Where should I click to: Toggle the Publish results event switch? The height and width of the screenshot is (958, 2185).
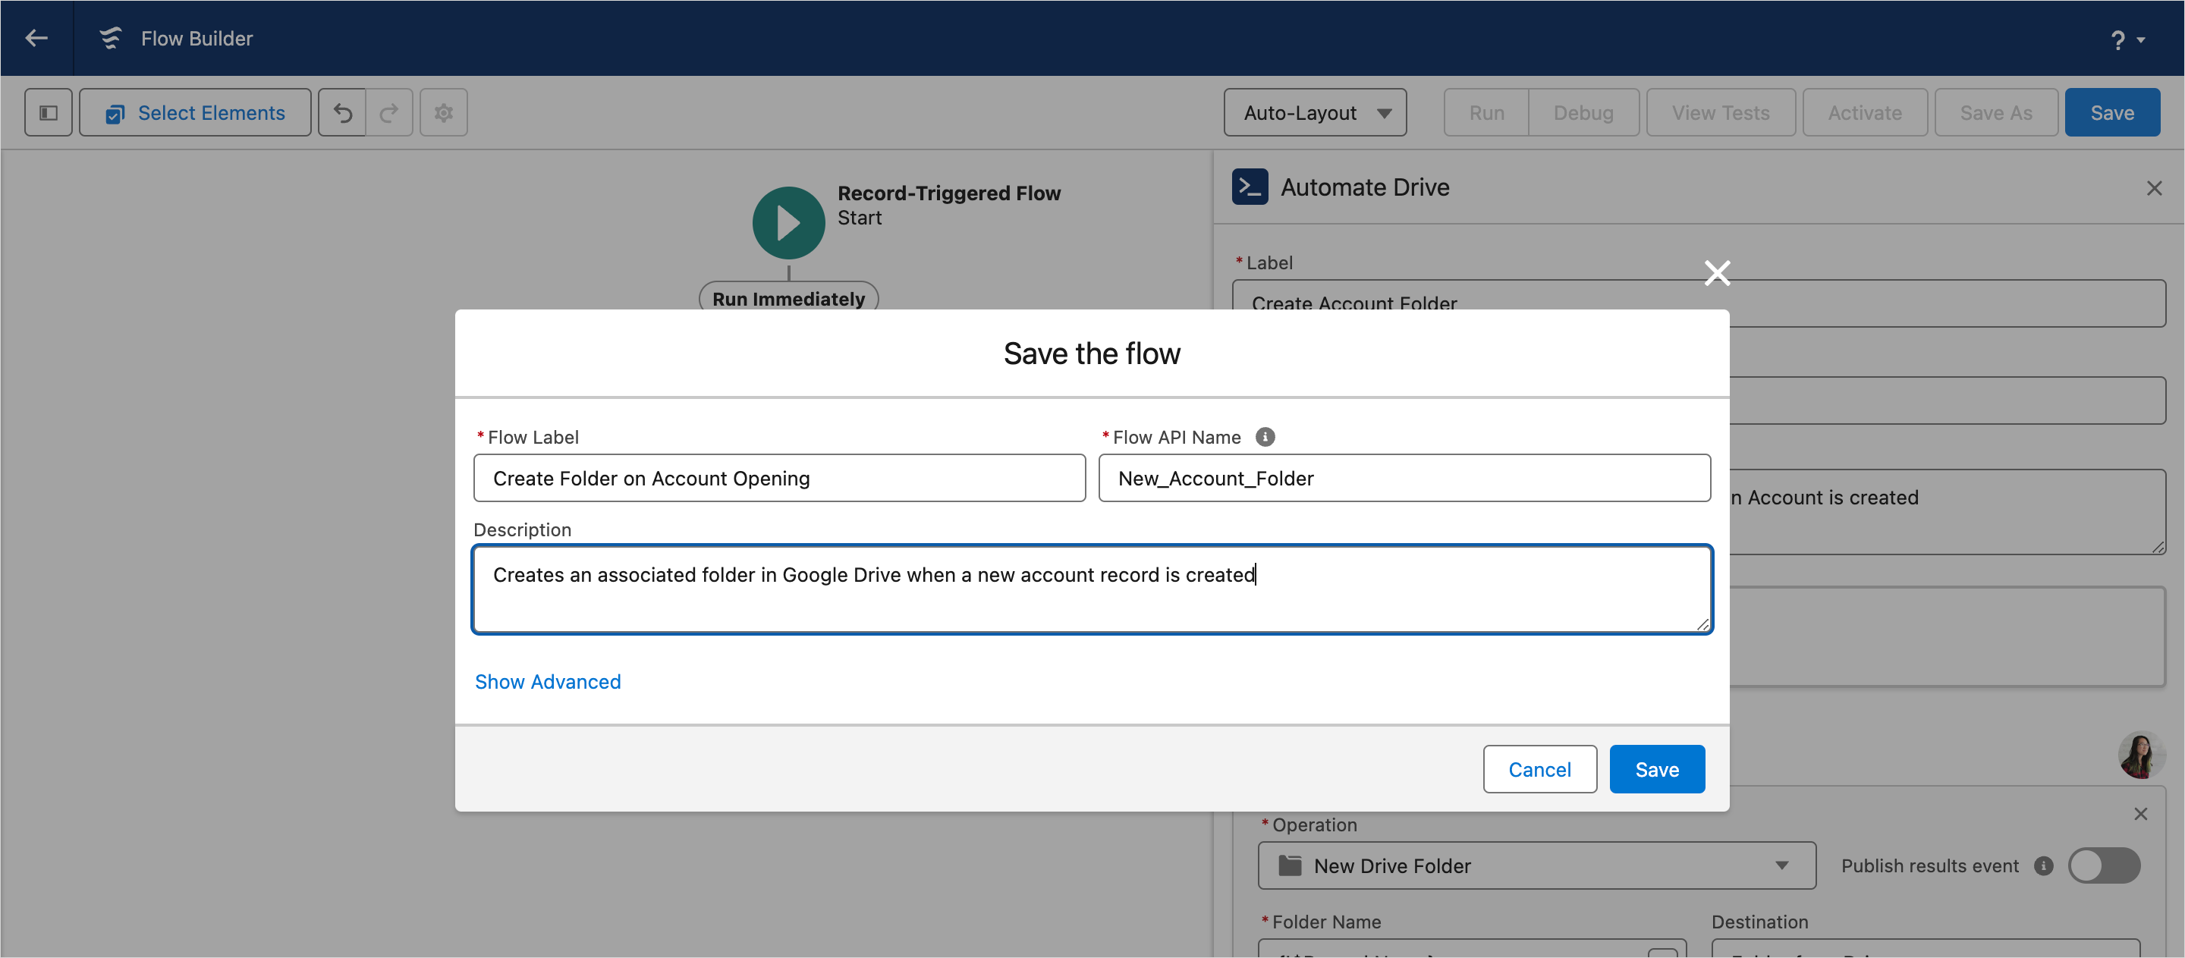tap(2104, 865)
